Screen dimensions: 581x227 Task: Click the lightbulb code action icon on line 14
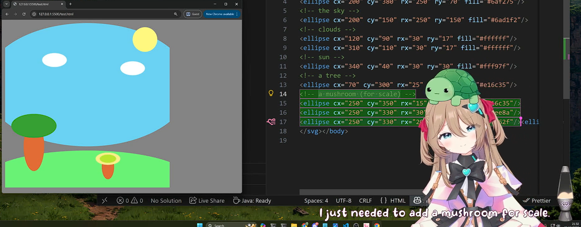click(271, 93)
